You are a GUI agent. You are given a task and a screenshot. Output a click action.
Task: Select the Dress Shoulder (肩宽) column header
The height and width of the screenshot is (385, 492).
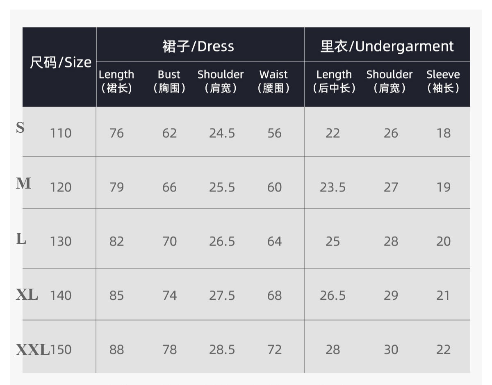point(221,81)
